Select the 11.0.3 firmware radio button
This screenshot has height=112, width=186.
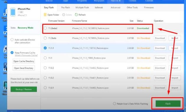[45, 68]
